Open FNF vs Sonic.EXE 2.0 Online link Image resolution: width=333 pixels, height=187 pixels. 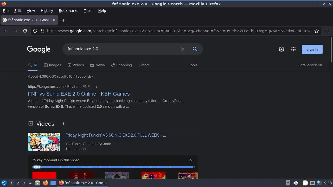point(79,94)
